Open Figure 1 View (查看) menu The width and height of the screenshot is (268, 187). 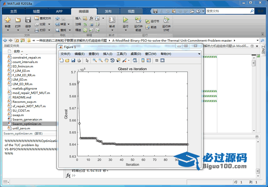click(x=94, y=54)
